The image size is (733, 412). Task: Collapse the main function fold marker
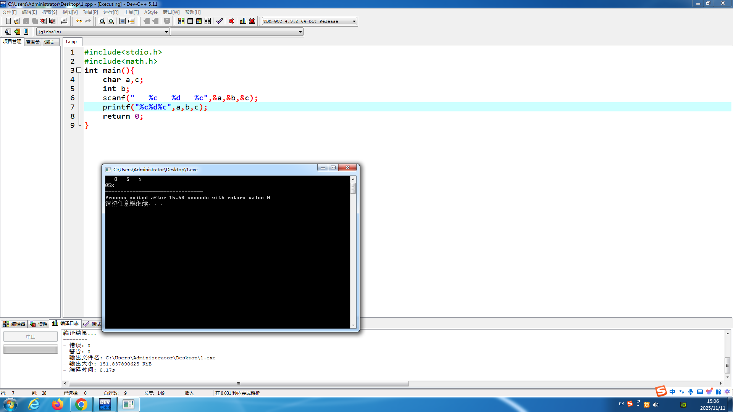(79, 70)
